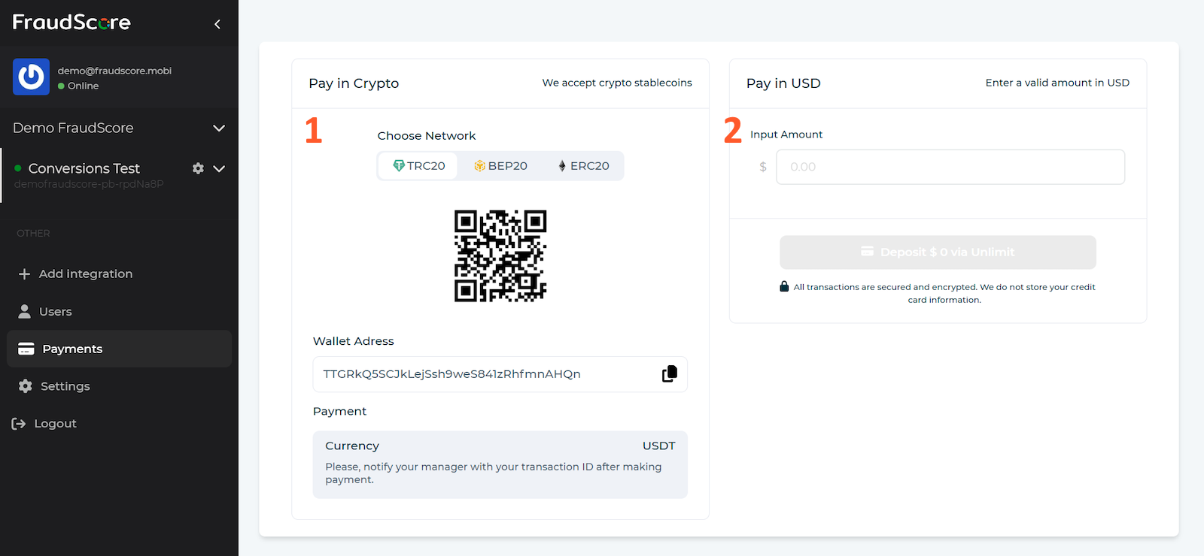Screen dimensions: 1204x556
Task: Click the wallet QR code image
Action: [x=500, y=256]
